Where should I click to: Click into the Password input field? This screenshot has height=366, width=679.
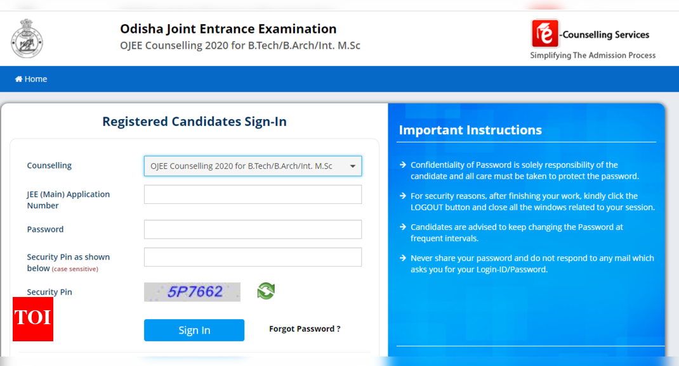(x=253, y=229)
